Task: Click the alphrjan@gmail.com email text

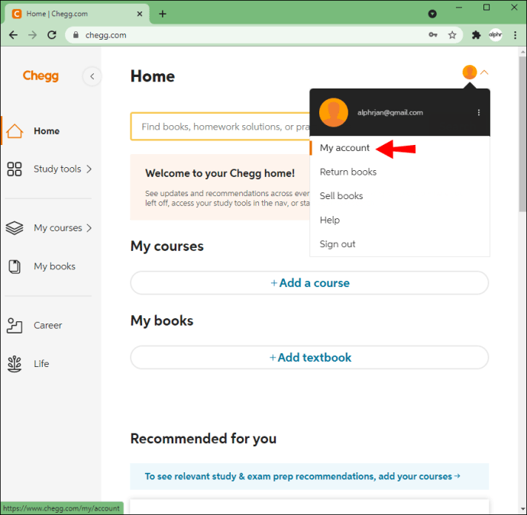Action: [390, 113]
